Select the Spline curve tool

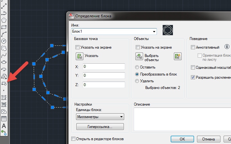point(4,55)
